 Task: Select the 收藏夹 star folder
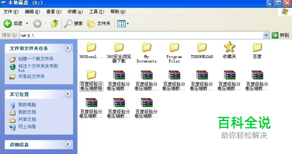click(x=230, y=50)
